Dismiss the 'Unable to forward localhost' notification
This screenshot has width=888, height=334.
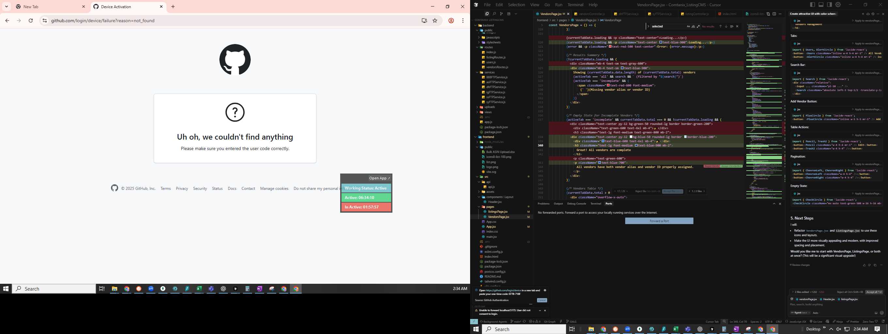click(545, 311)
